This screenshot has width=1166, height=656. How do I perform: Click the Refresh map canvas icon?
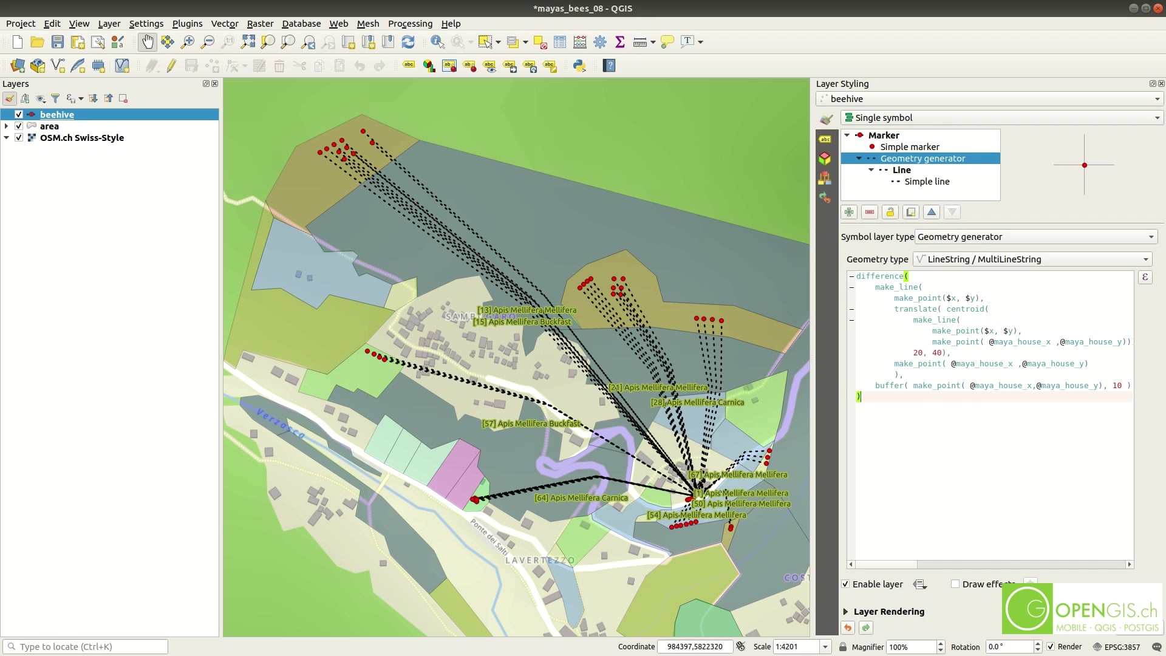pos(408,42)
